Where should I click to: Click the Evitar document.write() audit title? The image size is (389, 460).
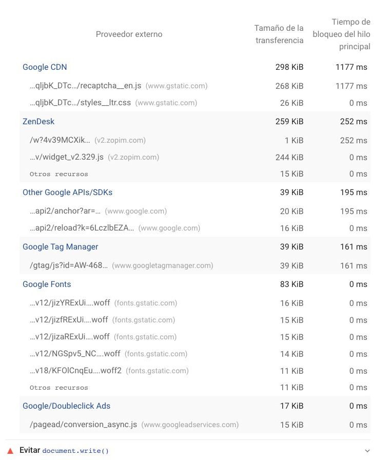click(64, 451)
